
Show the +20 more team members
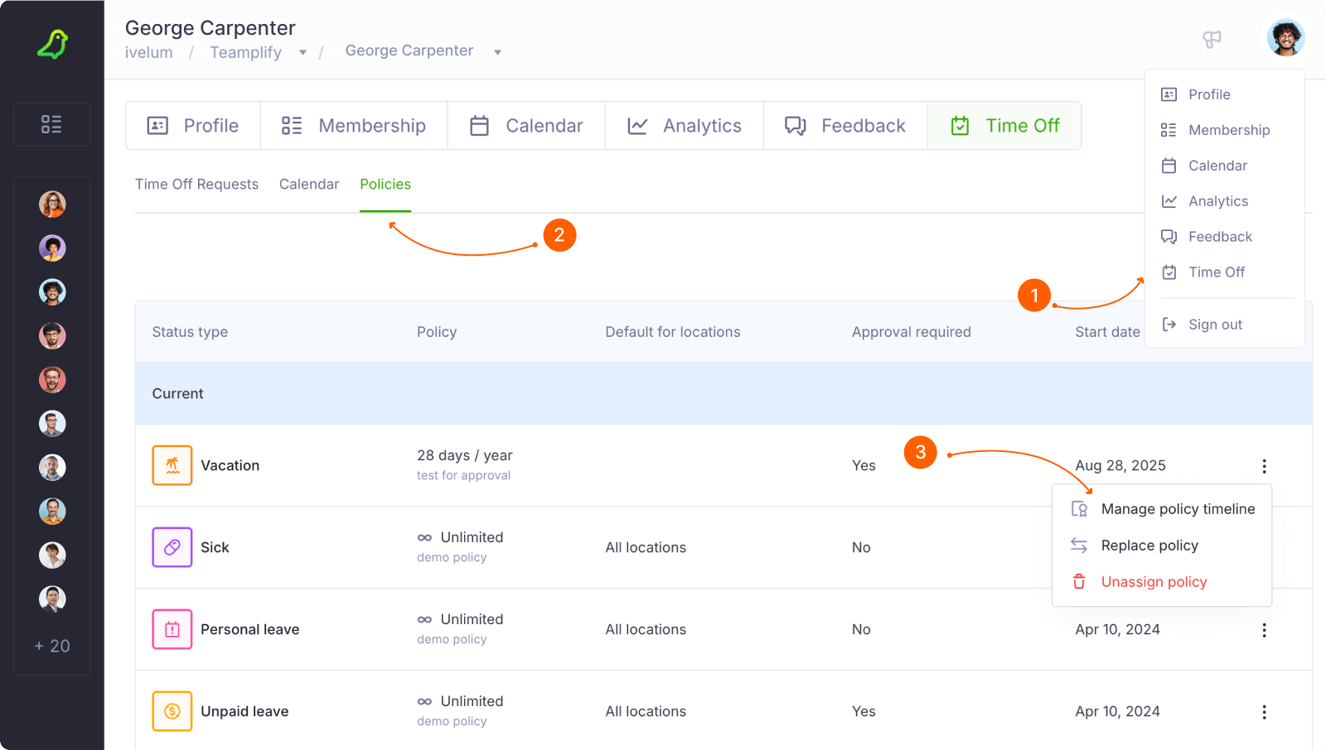tap(52, 646)
